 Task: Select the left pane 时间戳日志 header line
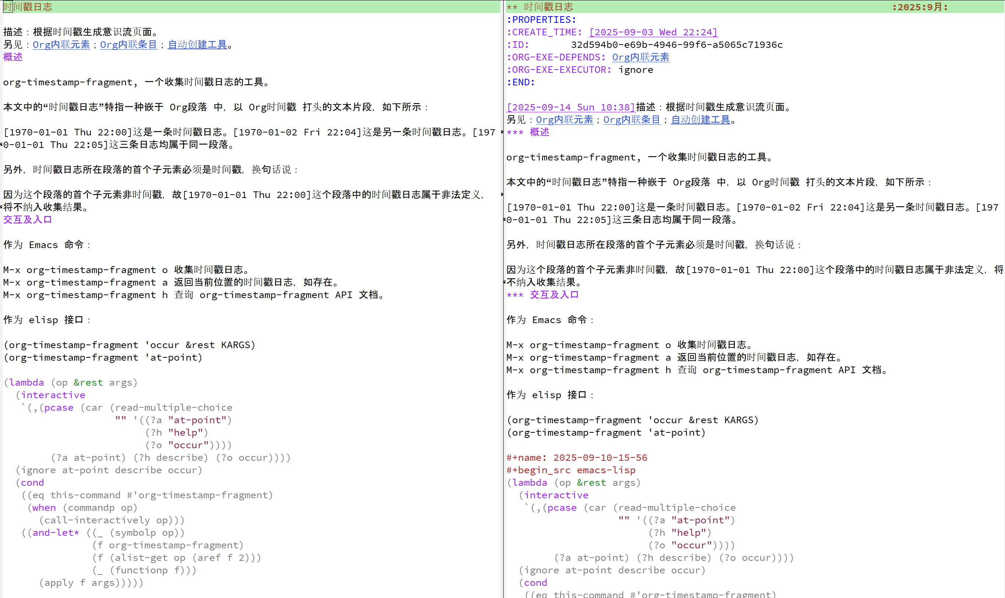coord(27,7)
